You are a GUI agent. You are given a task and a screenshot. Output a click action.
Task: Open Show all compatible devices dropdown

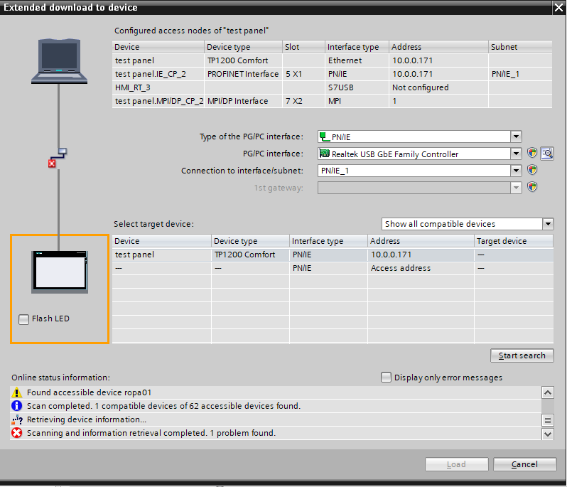click(547, 224)
